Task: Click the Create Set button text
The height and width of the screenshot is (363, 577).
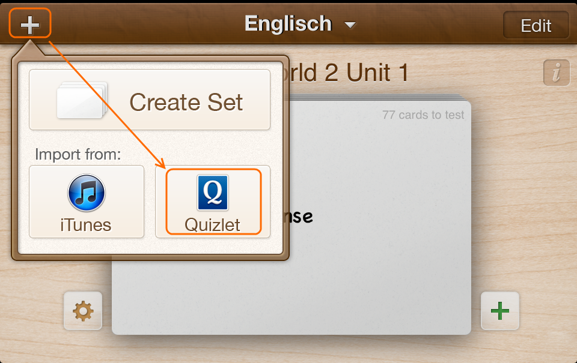Action: 186,102
